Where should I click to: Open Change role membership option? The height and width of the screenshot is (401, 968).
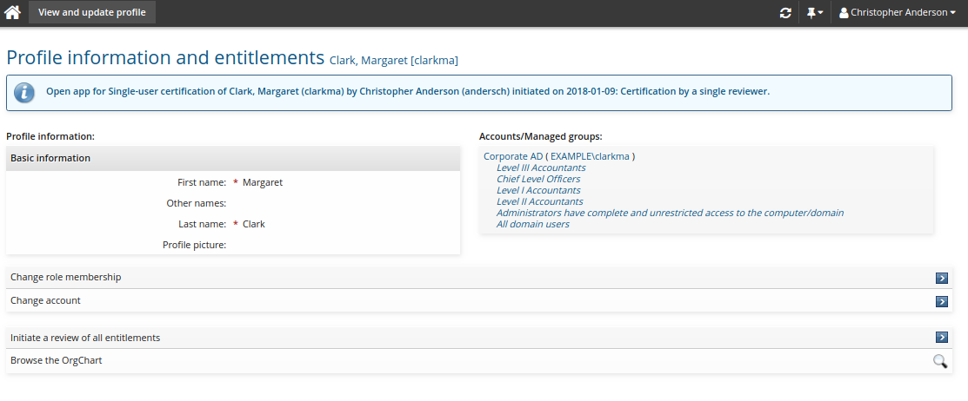(66, 278)
